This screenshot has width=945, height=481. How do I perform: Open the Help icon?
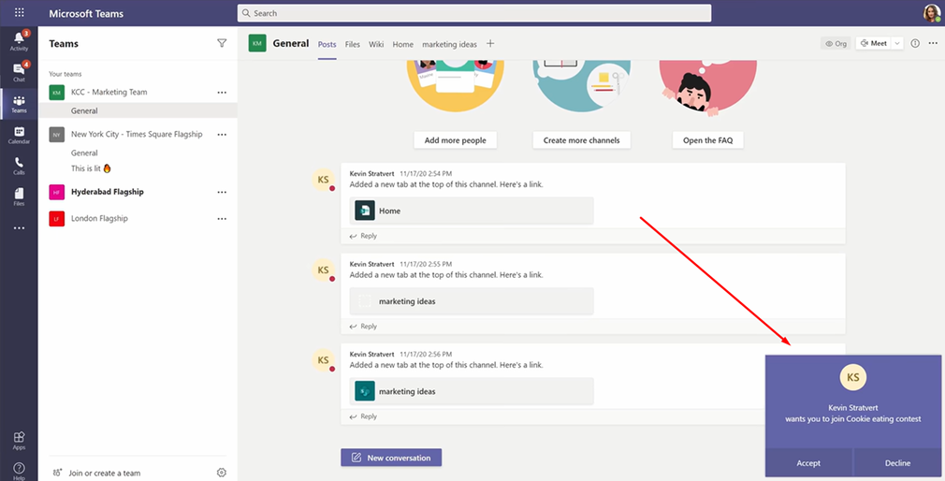point(20,471)
